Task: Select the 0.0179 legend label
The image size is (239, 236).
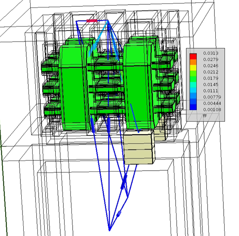Action: point(211,78)
